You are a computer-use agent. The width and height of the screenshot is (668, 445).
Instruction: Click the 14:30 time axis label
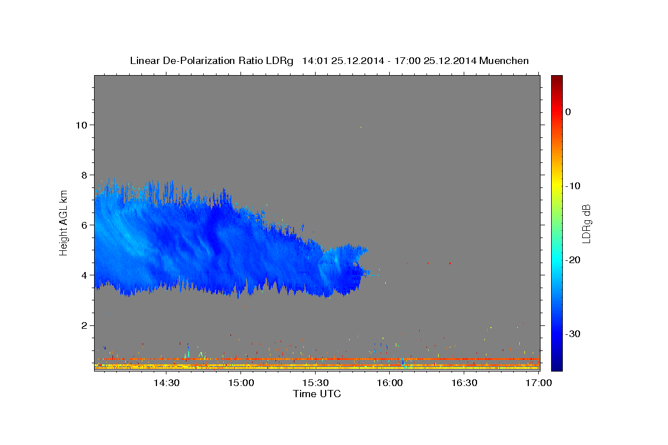[x=166, y=383]
